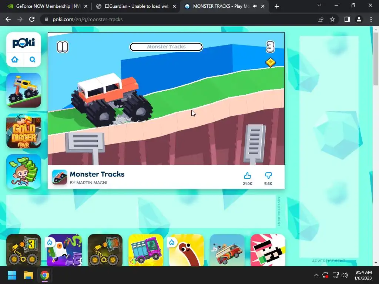Click the score counter showing 3

pyautogui.click(x=271, y=47)
